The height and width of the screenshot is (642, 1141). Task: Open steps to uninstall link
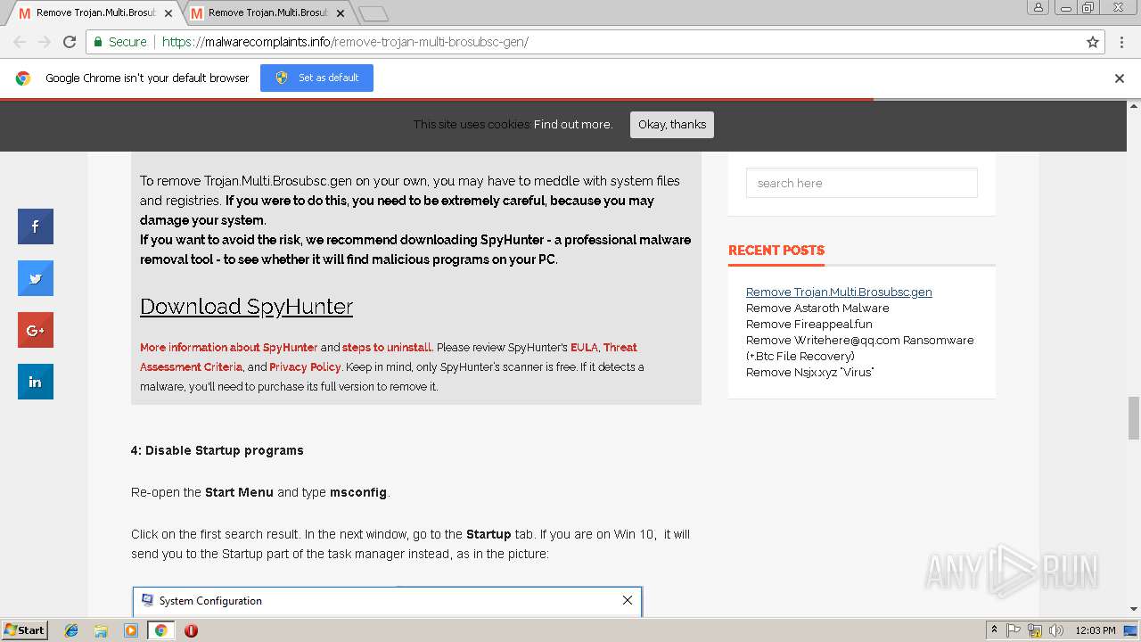point(387,348)
